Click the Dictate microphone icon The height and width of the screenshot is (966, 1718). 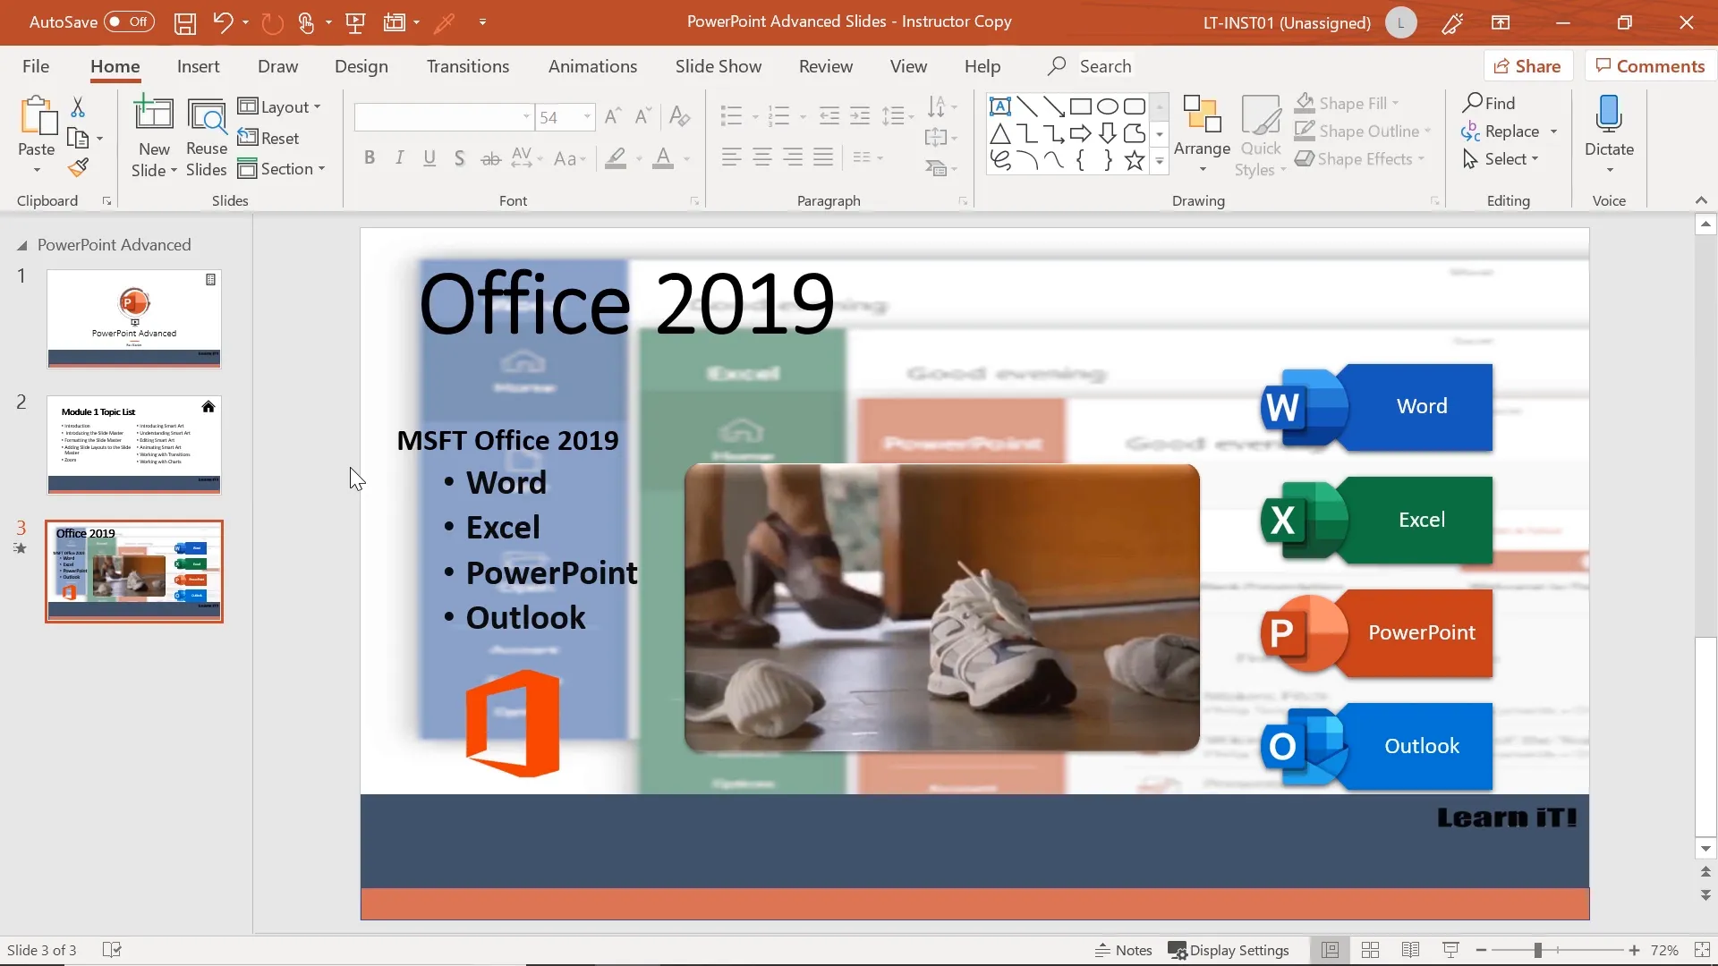click(x=1609, y=114)
